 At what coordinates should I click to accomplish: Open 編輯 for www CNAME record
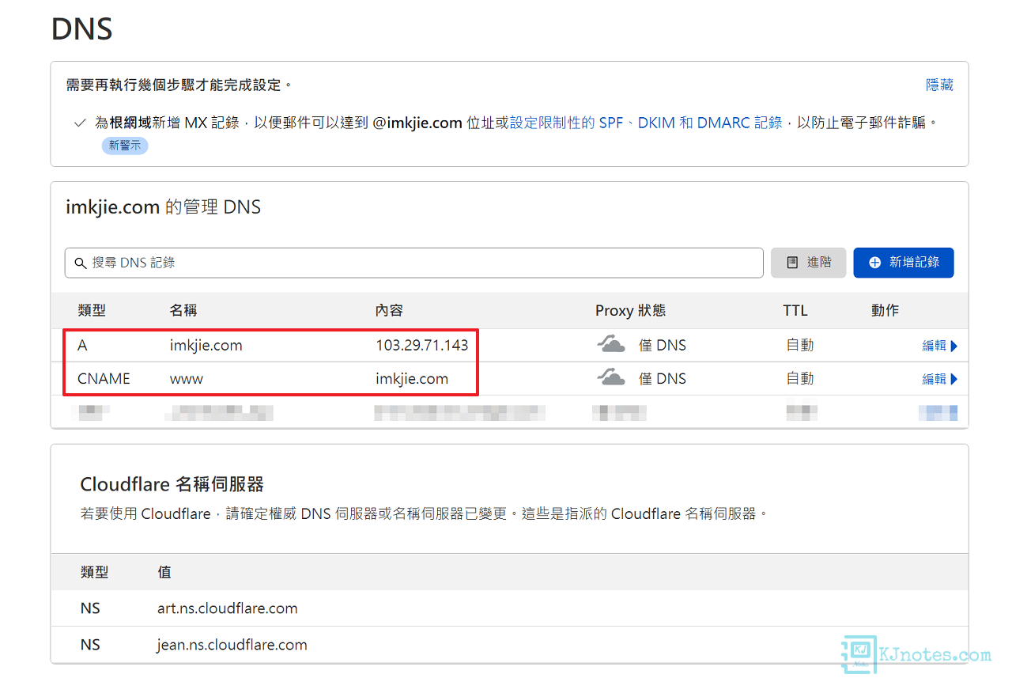pos(935,379)
